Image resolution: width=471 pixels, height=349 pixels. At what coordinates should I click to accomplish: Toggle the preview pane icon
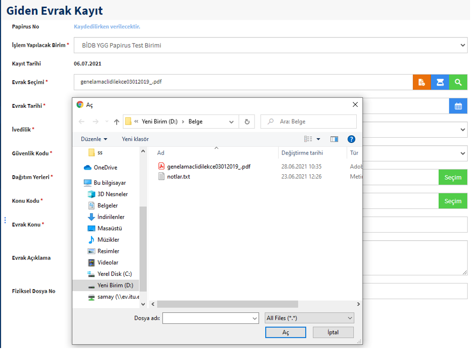tap(334, 139)
